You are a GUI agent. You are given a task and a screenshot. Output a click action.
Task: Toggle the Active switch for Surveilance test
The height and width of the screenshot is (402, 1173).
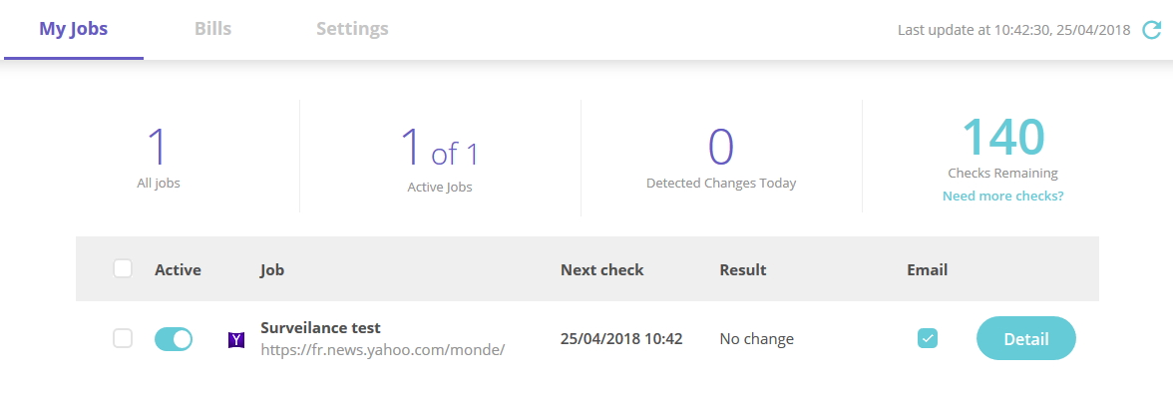point(174,339)
